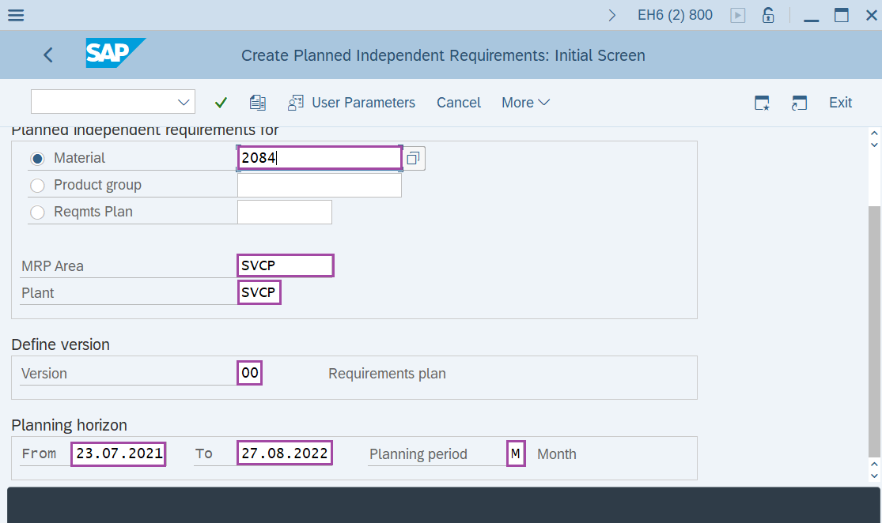
Task: Click the multiple selection icon beside Material
Action: click(x=412, y=157)
